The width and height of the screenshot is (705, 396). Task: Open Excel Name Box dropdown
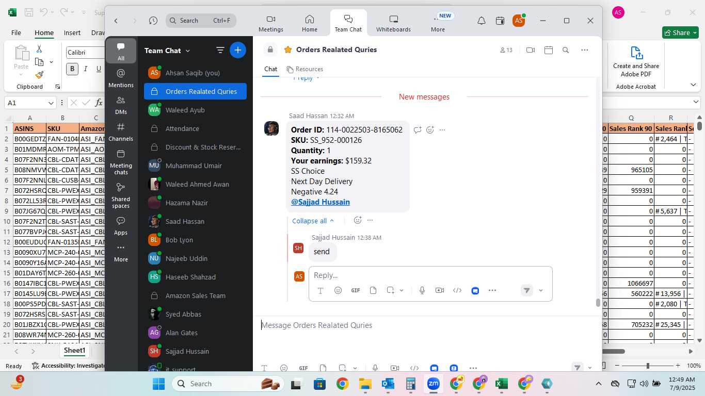pos(51,103)
